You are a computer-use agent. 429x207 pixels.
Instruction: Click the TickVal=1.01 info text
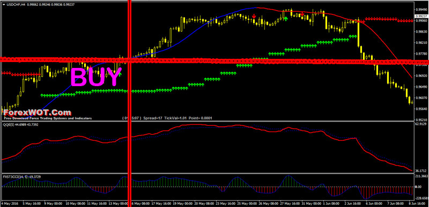coord(175,118)
